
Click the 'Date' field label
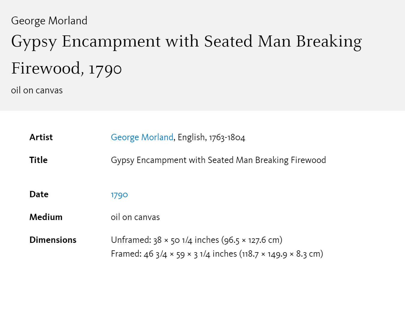(39, 194)
